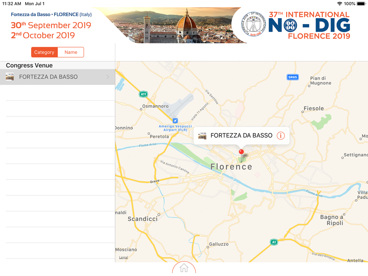The image size is (368, 276).
Task: Tap the Fiesole town label on map
Action: pyautogui.click(x=314, y=109)
